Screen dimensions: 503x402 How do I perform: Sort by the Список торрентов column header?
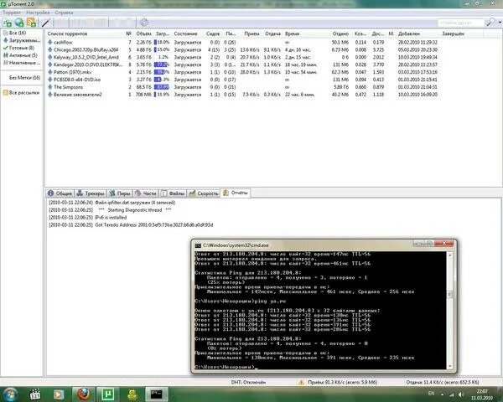tap(67, 33)
